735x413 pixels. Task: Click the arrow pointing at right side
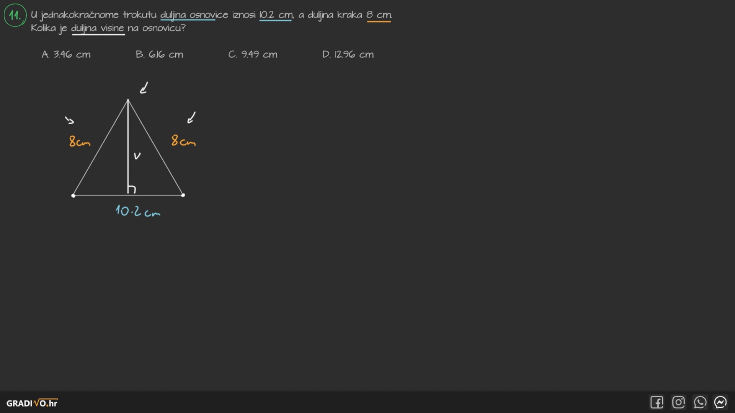tap(191, 117)
